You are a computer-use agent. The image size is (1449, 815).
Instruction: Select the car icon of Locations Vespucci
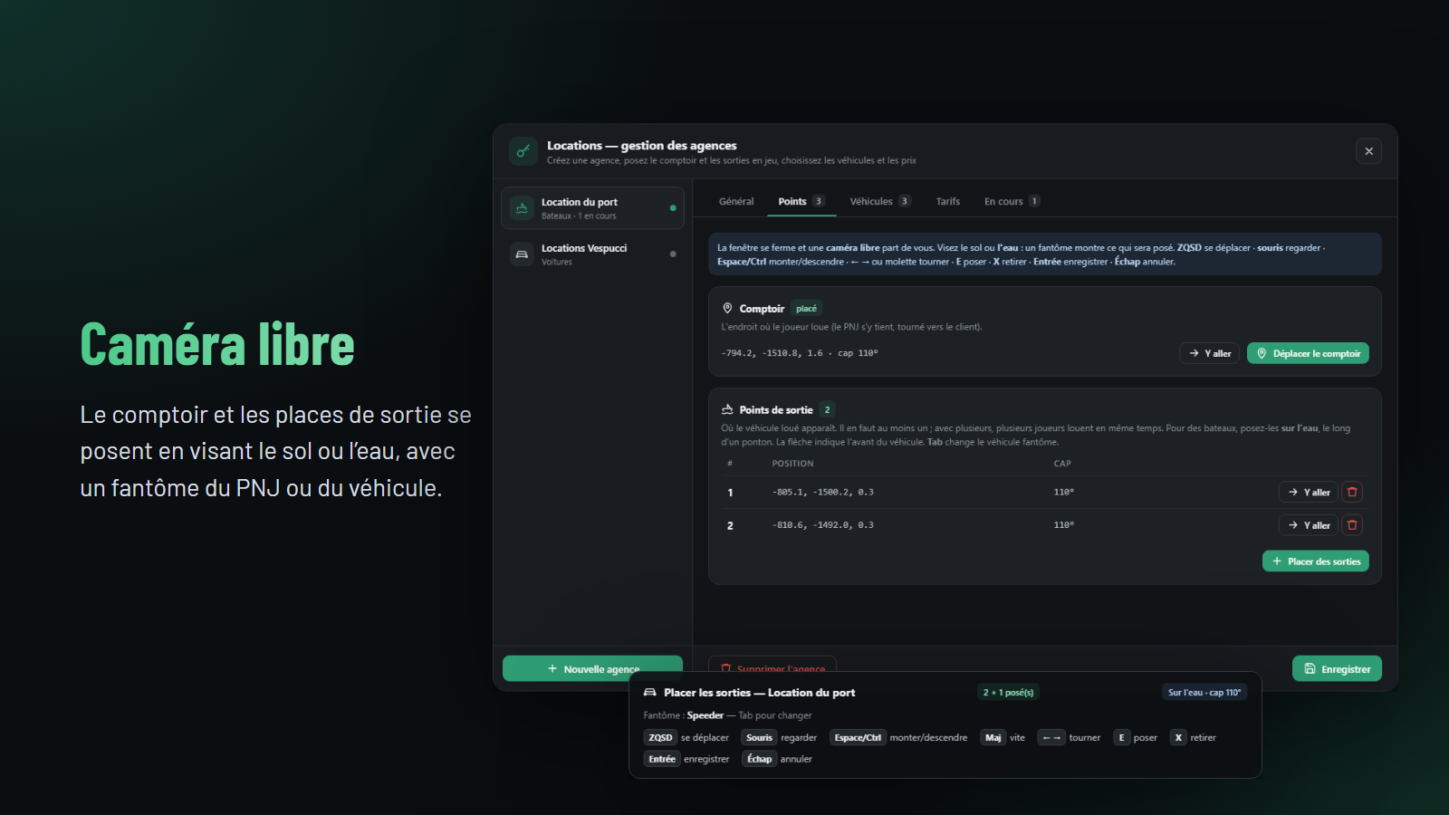click(x=522, y=254)
